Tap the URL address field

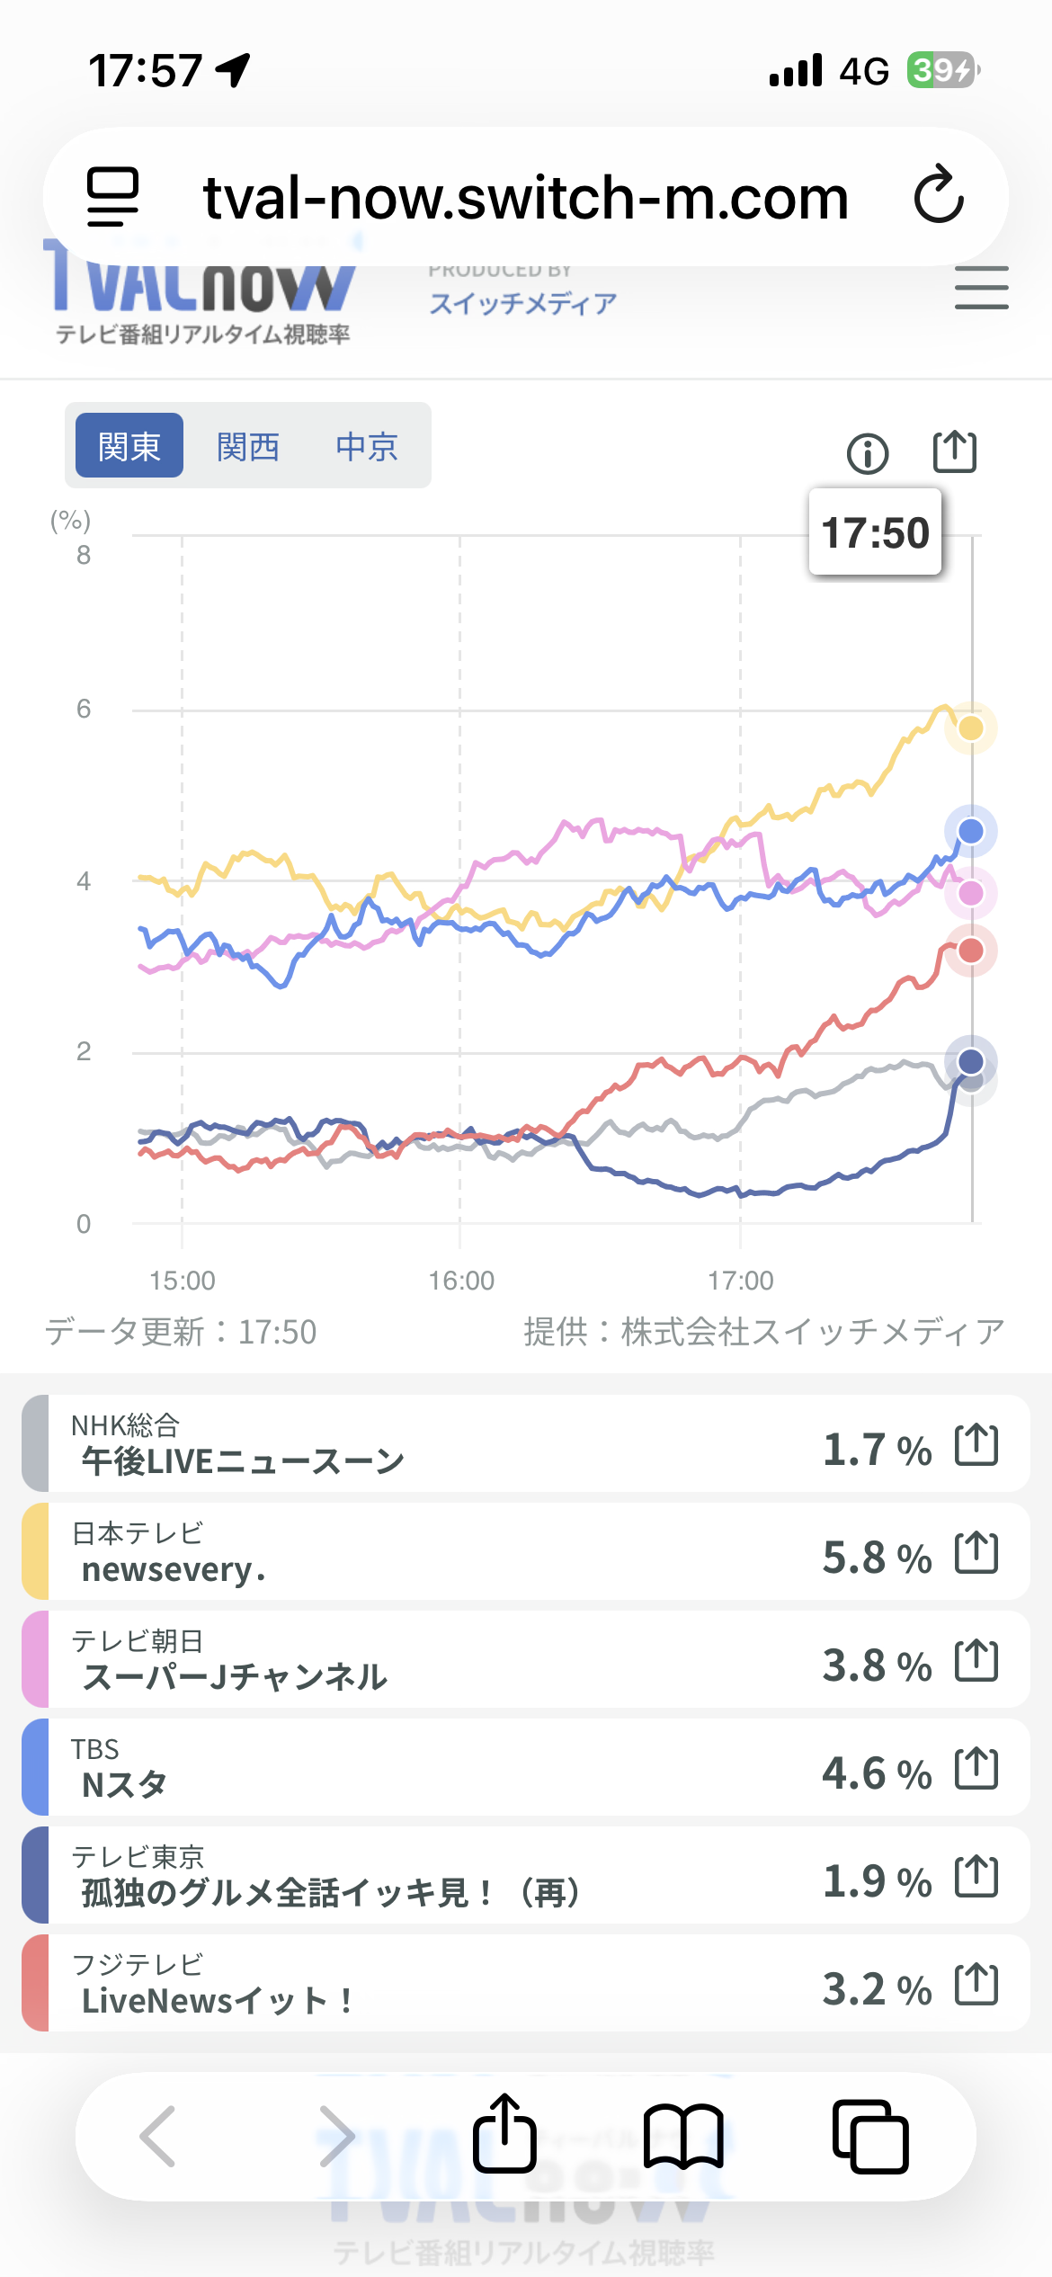[526, 198]
